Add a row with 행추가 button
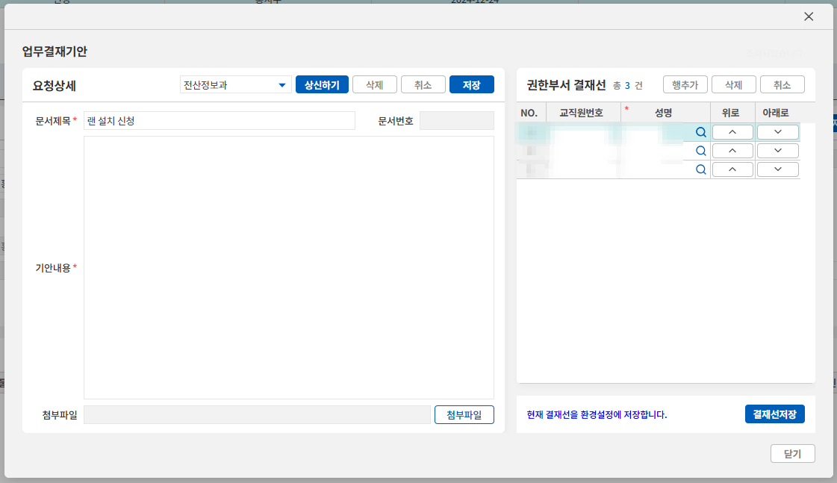Screen dimensions: 837x483 685,85
